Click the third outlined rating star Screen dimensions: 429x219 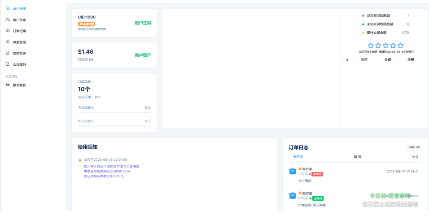[385, 46]
